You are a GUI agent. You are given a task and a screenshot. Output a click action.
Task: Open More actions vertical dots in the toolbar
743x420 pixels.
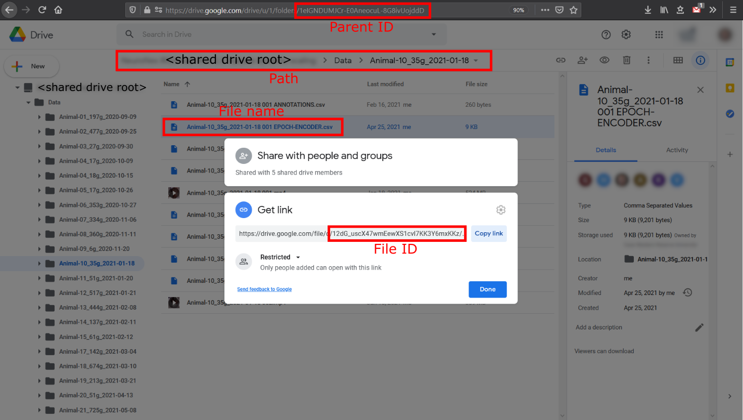click(648, 60)
